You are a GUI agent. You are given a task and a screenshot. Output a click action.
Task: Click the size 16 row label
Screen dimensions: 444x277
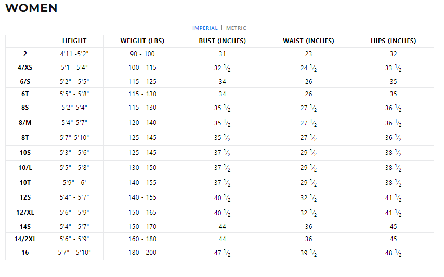[25, 253]
